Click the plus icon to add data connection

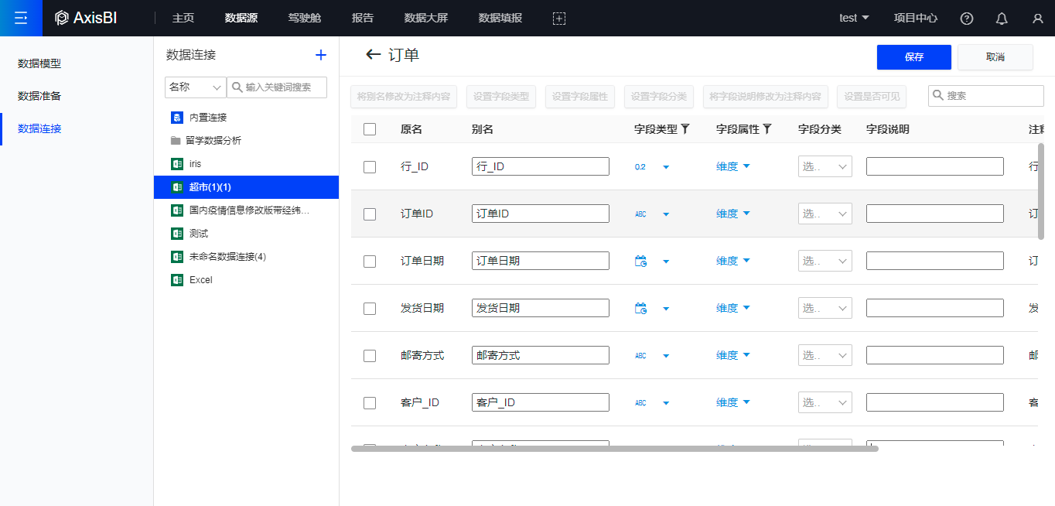[321, 55]
